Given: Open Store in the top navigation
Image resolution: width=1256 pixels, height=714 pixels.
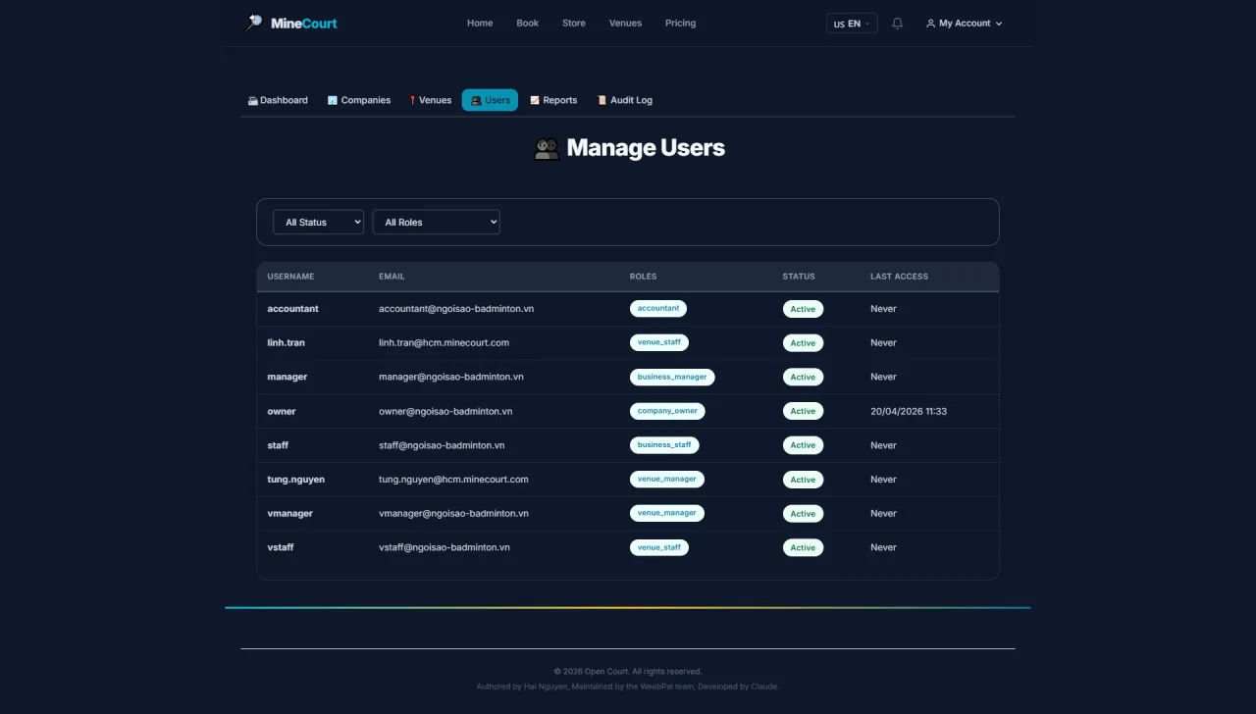Looking at the screenshot, I should pyautogui.click(x=574, y=24).
